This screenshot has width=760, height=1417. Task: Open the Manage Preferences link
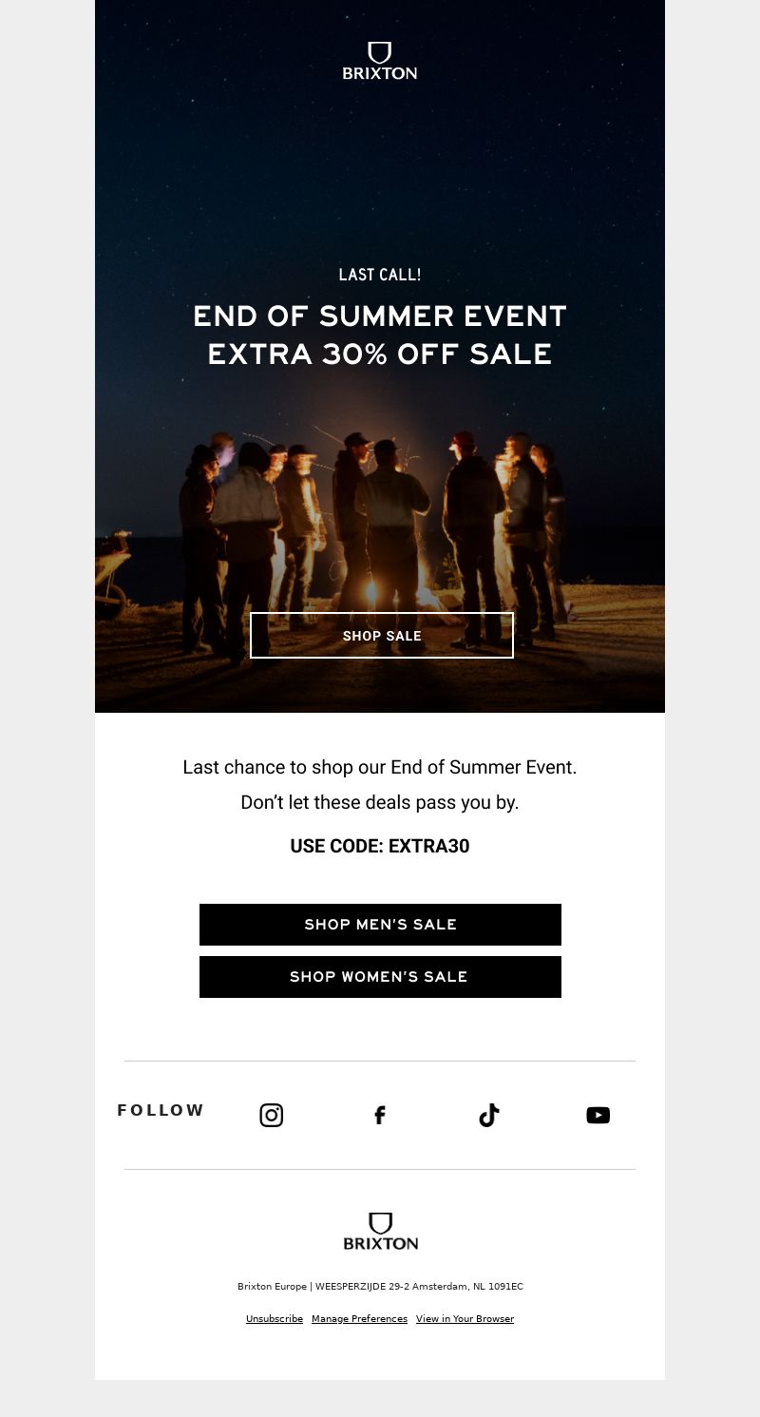pos(359,1319)
